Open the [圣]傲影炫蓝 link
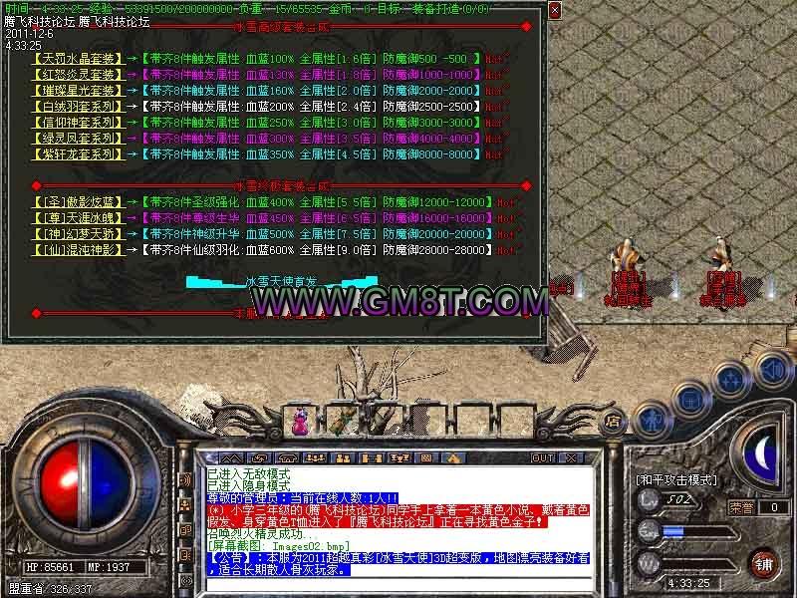Image resolution: width=797 pixels, height=598 pixels. [x=78, y=202]
